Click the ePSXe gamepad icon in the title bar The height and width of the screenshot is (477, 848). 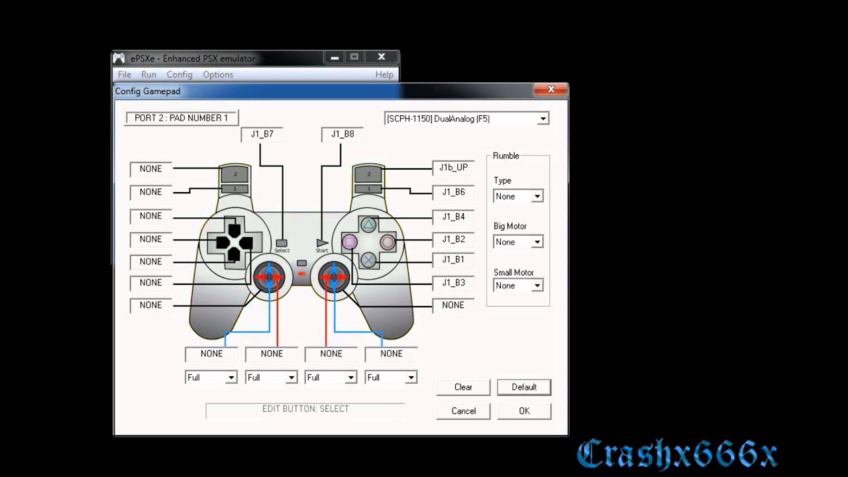pos(119,58)
